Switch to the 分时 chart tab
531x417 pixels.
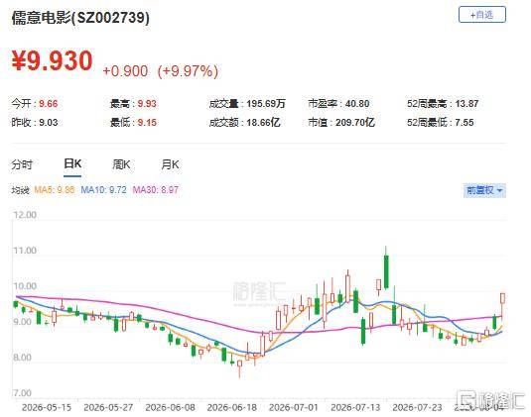point(22,164)
